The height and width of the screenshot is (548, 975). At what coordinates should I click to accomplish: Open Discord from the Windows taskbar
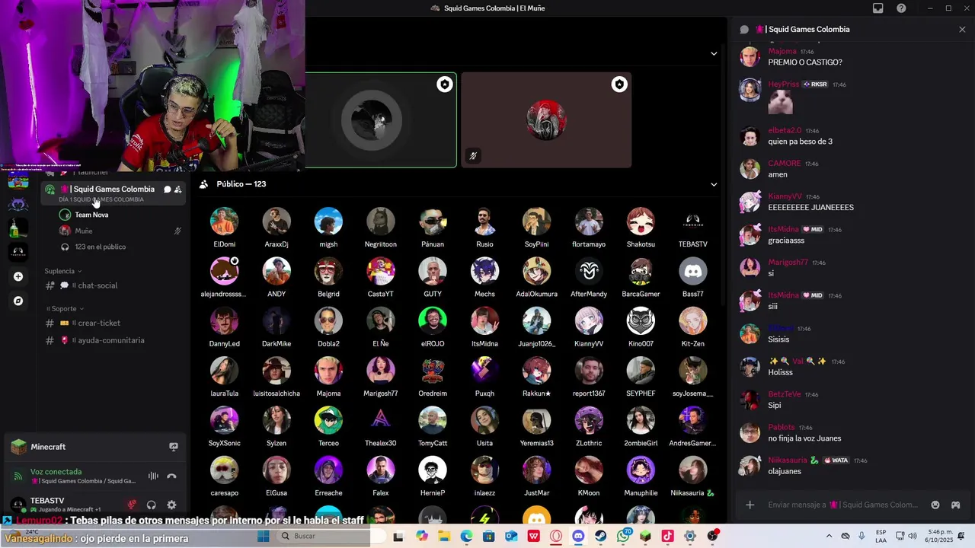tap(578, 536)
